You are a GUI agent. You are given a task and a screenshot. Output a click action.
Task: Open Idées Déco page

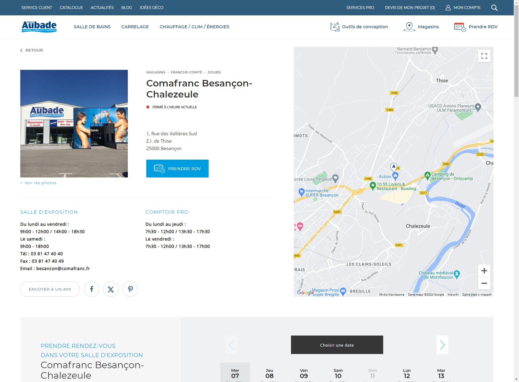point(151,8)
